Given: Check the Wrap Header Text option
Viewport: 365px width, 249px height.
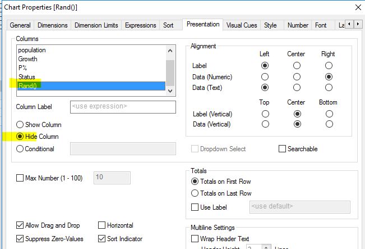Looking at the screenshot, I should coord(195,239).
